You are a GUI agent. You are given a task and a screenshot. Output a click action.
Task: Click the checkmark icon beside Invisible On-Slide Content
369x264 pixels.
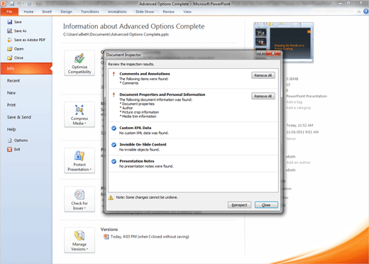114,145
